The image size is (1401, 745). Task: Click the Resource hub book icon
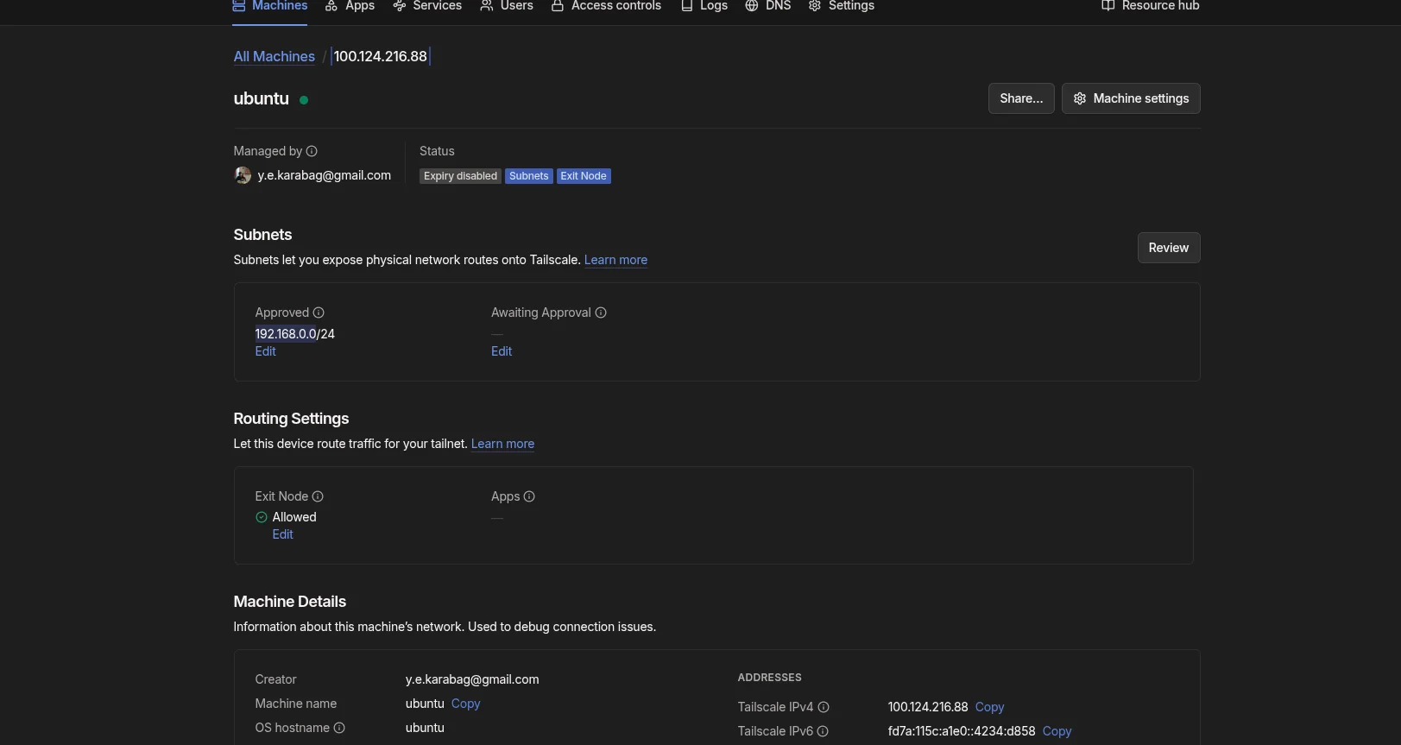click(x=1108, y=6)
